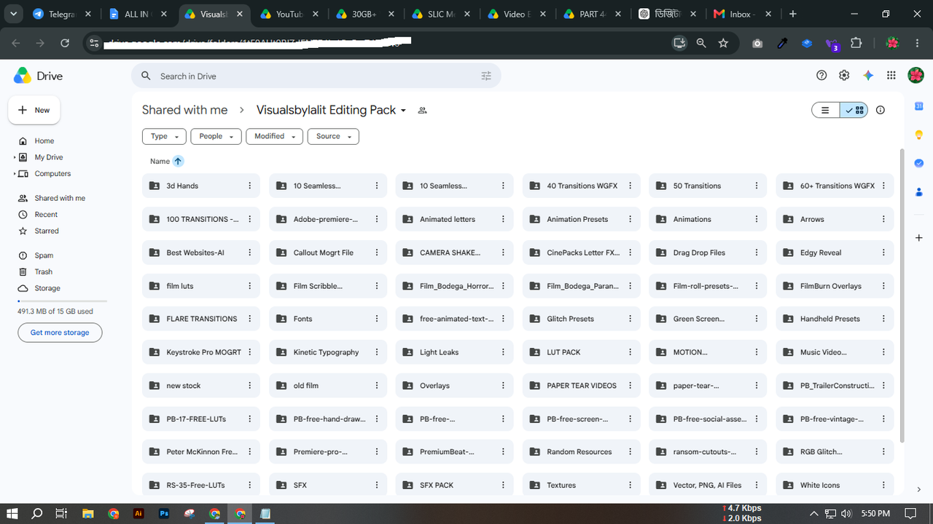Click the file list vertical scrollbar

click(x=902, y=295)
